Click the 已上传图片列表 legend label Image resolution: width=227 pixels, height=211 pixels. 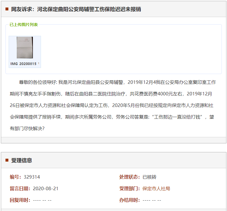coord(24,25)
